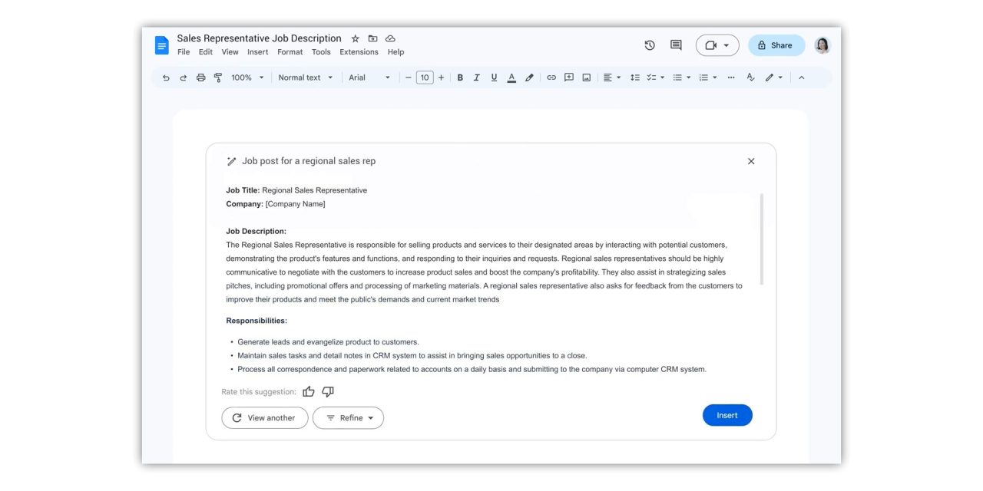This screenshot has height=491, width=983.
Task: Toggle bold formatting
Action: [460, 77]
